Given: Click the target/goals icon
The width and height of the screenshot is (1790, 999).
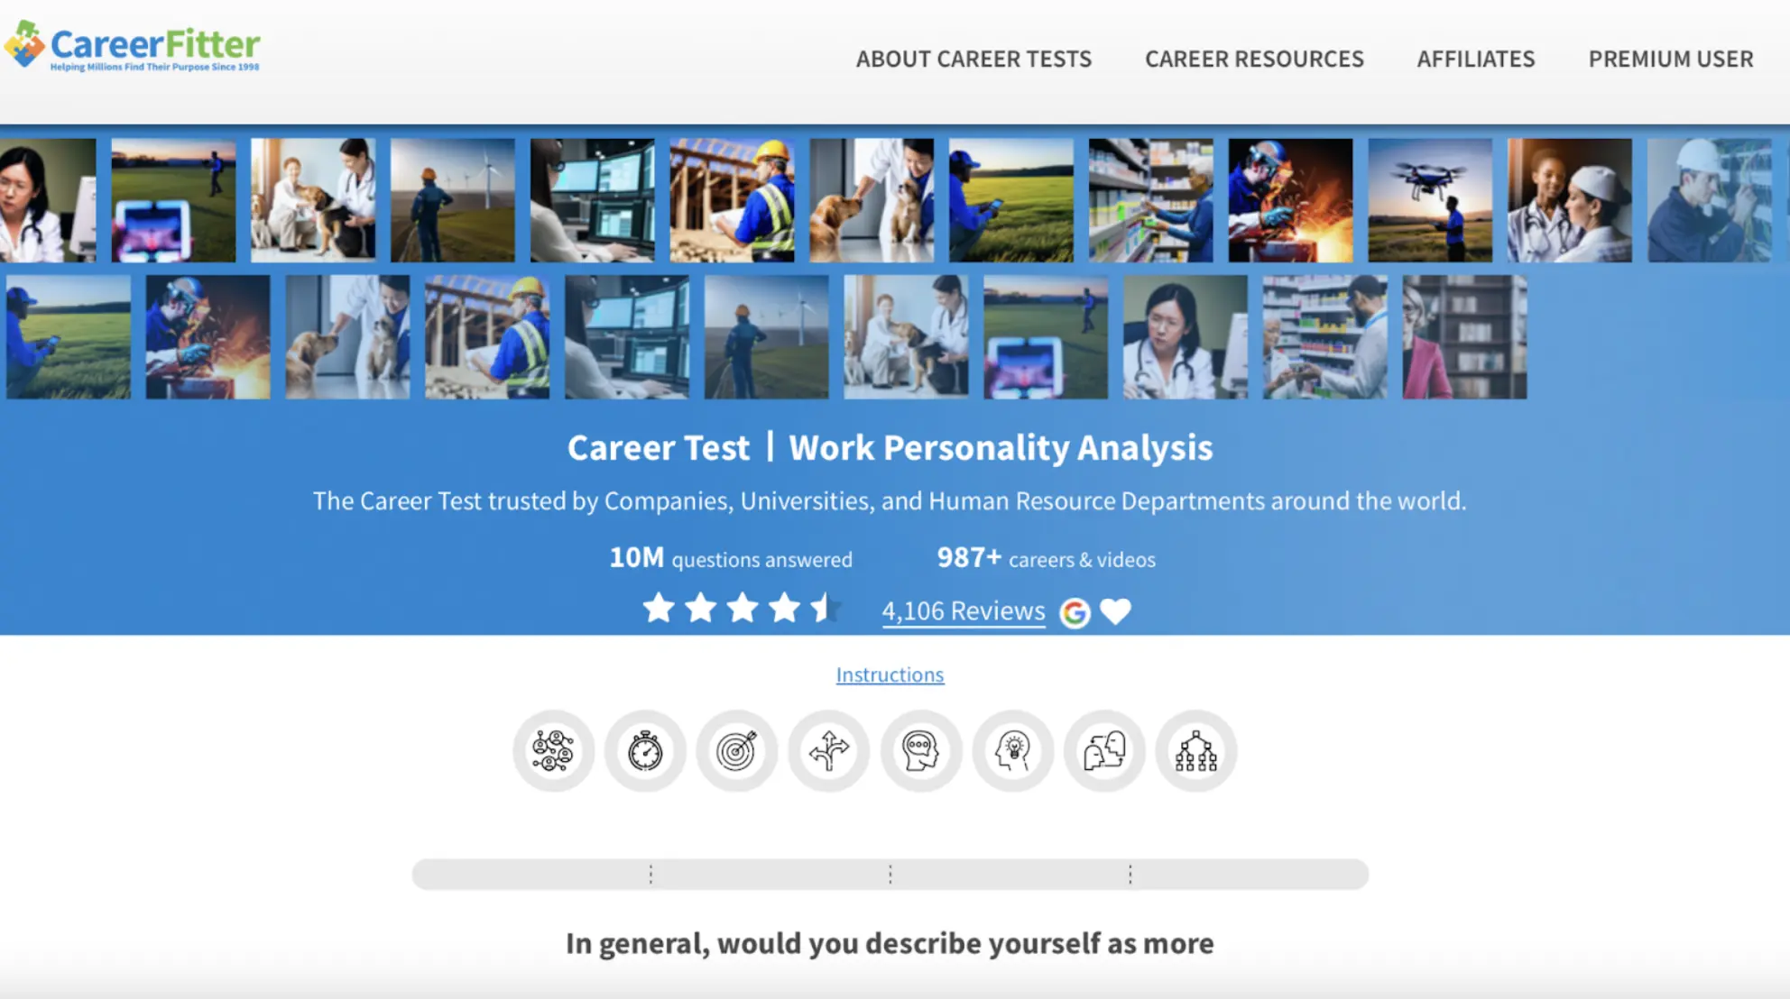Looking at the screenshot, I should click(736, 749).
